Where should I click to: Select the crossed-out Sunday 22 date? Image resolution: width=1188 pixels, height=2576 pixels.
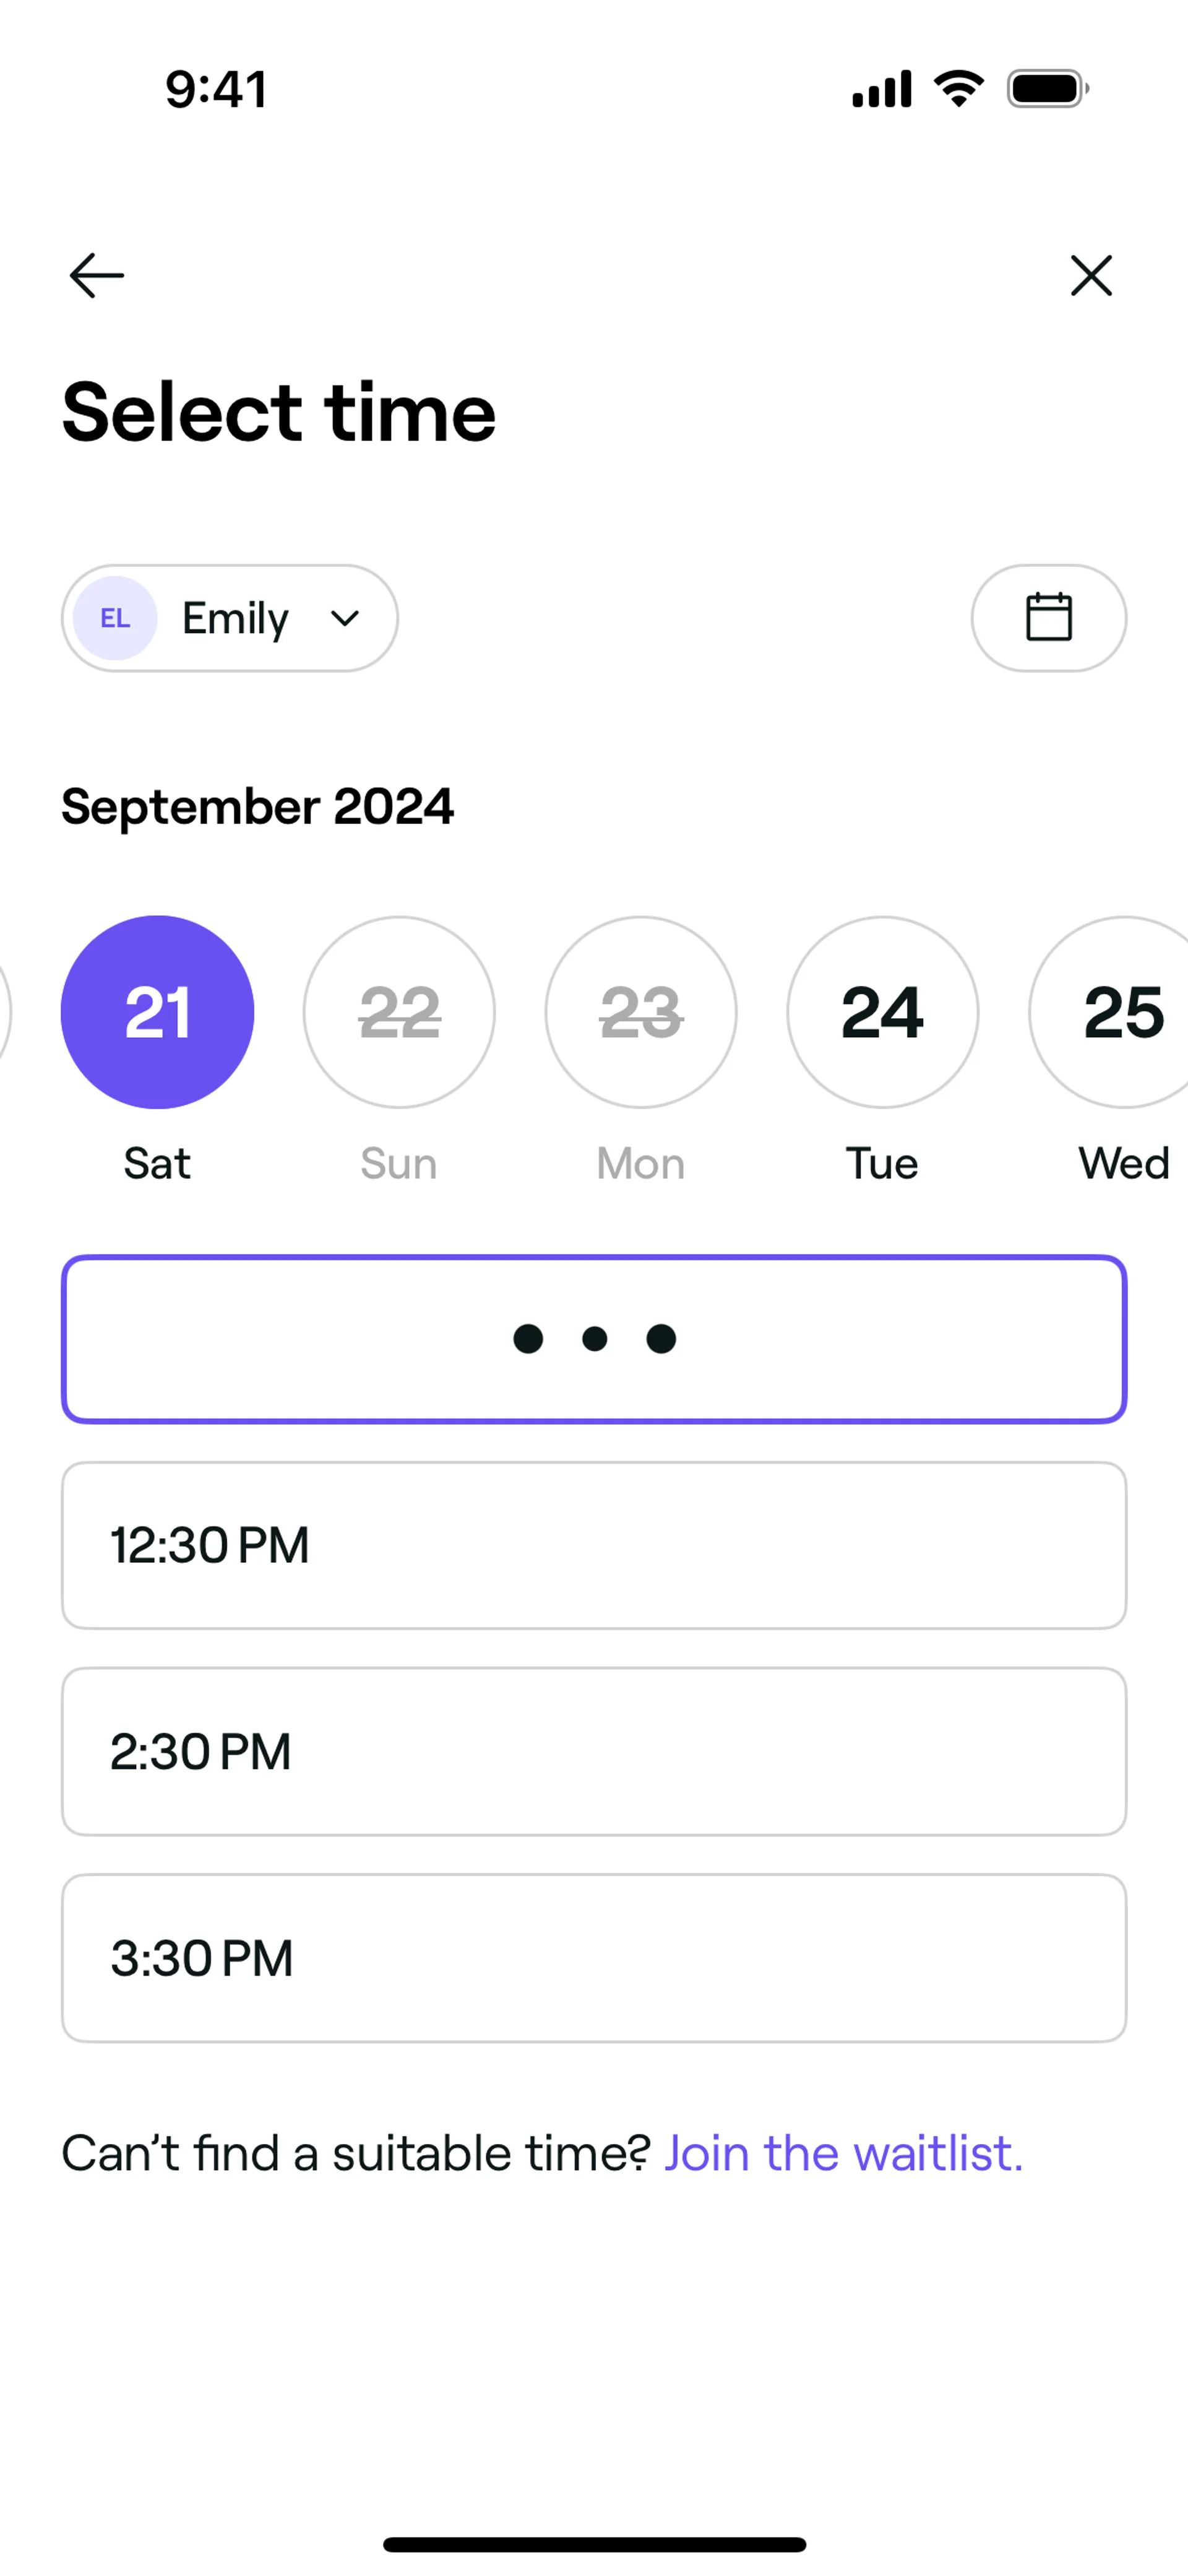399,1012
